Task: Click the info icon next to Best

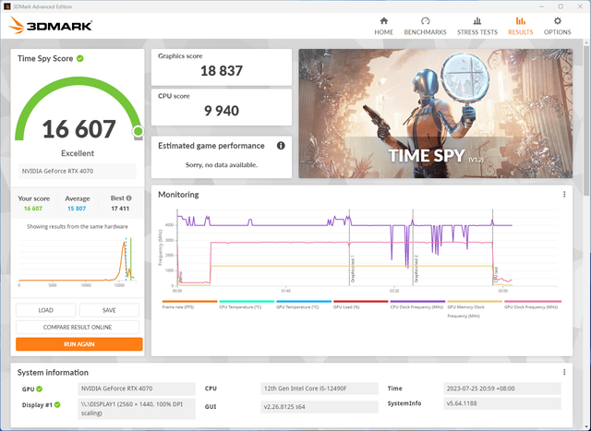Action: pyautogui.click(x=129, y=198)
